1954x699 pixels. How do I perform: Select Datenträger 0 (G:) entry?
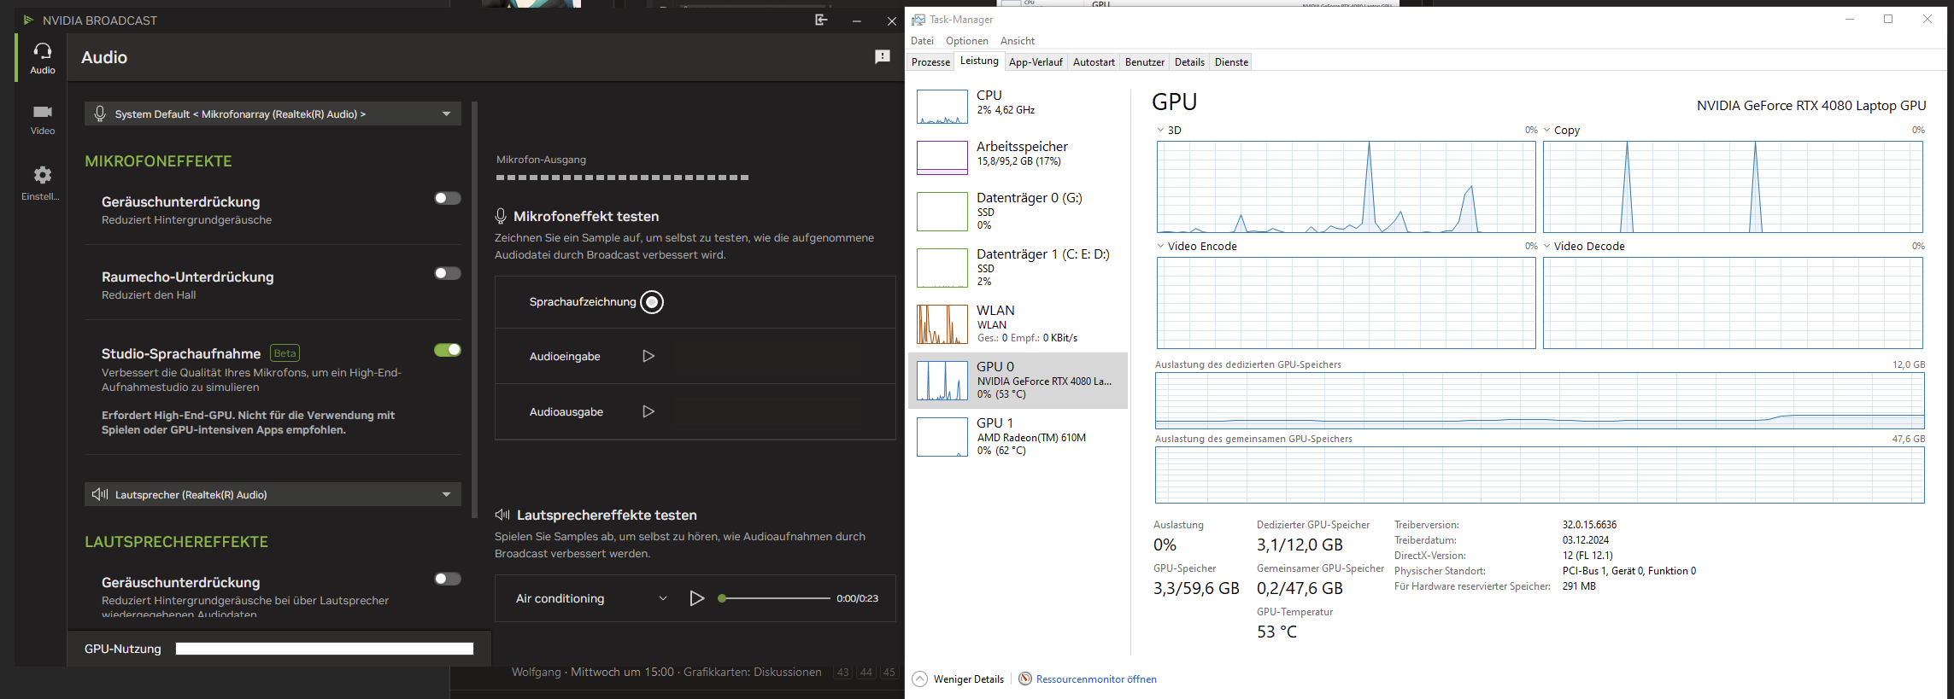tap(1018, 211)
